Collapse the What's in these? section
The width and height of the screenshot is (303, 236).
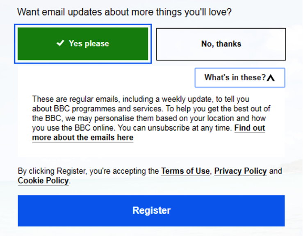tap(240, 77)
